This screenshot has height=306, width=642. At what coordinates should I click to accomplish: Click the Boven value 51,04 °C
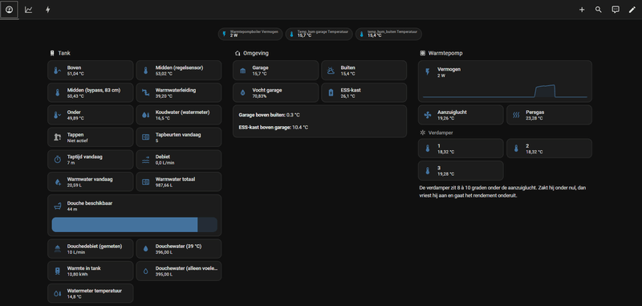coord(75,74)
